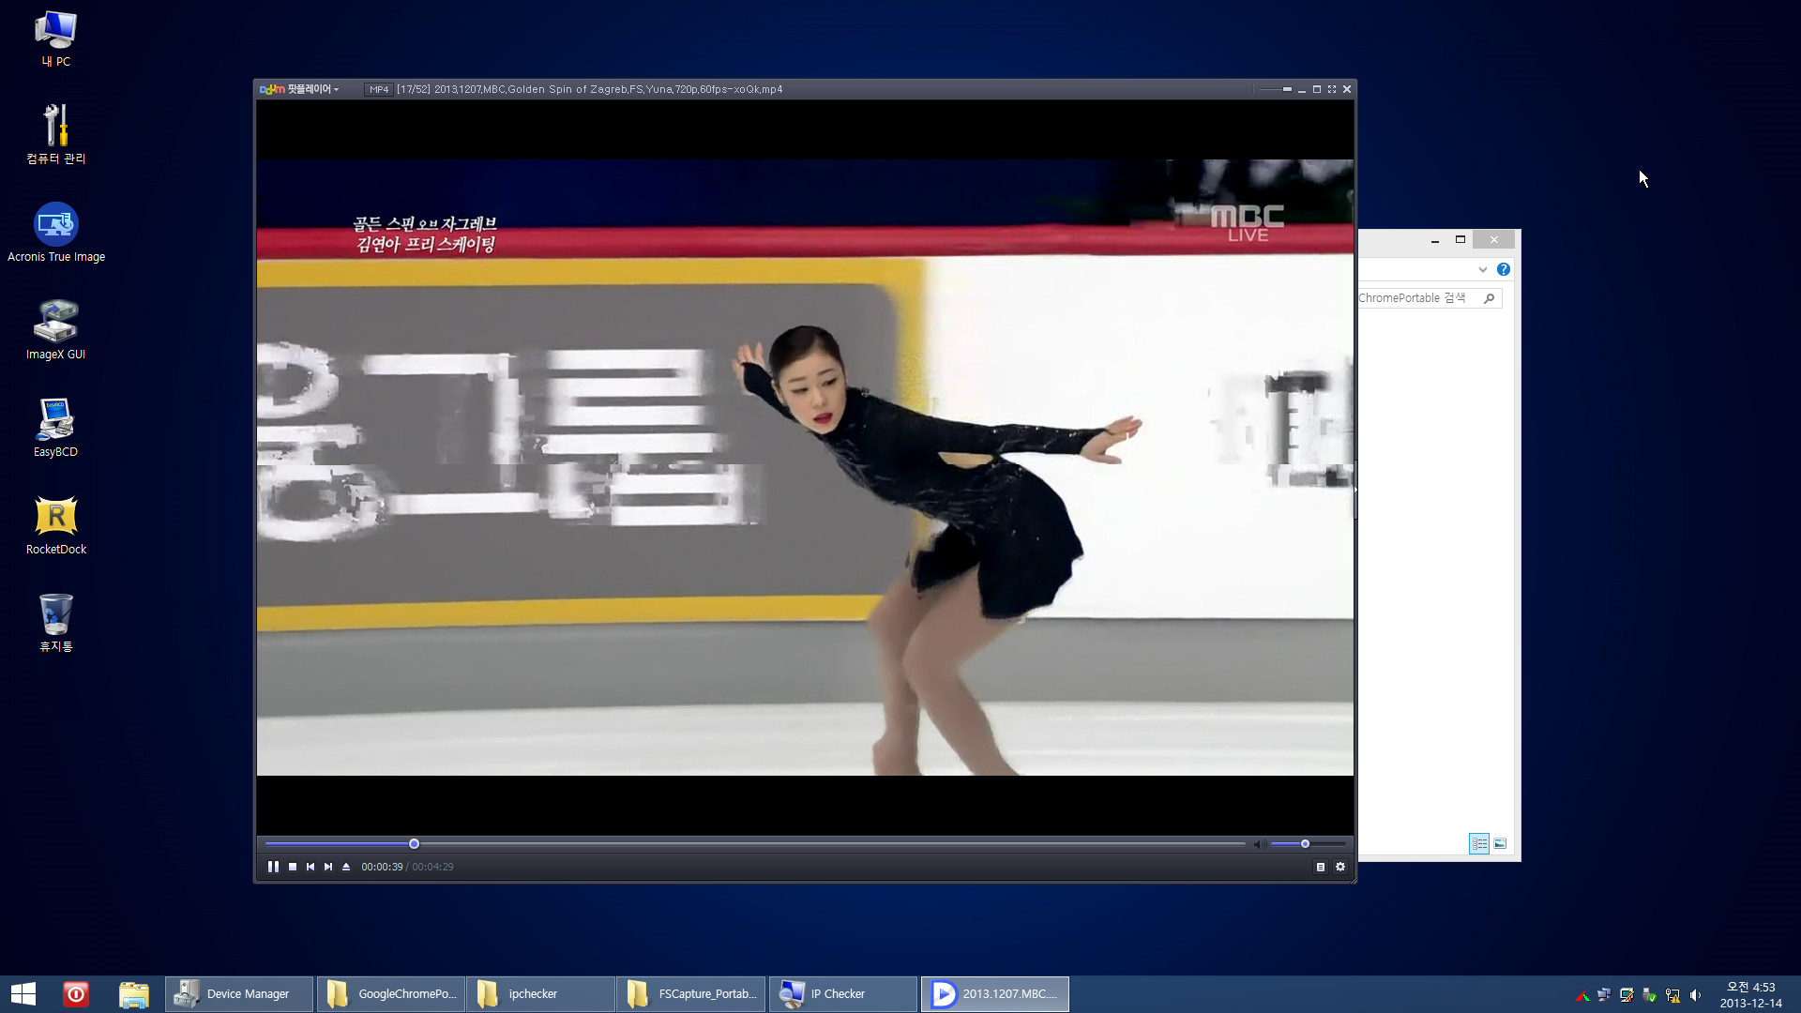
Task: Click the MP4 format badge
Action: pos(379,89)
